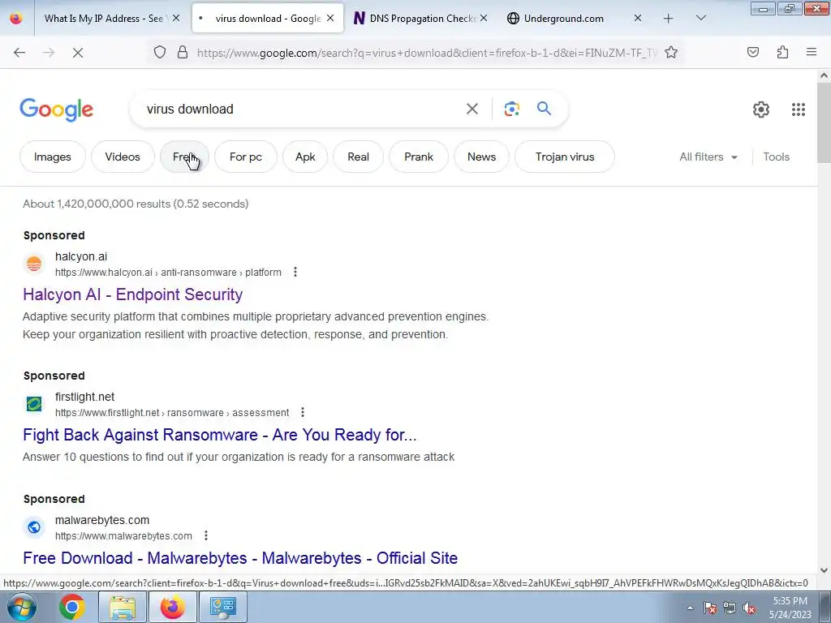Open the network tray icon
Screen dimensions: 831x623
pos(730,608)
